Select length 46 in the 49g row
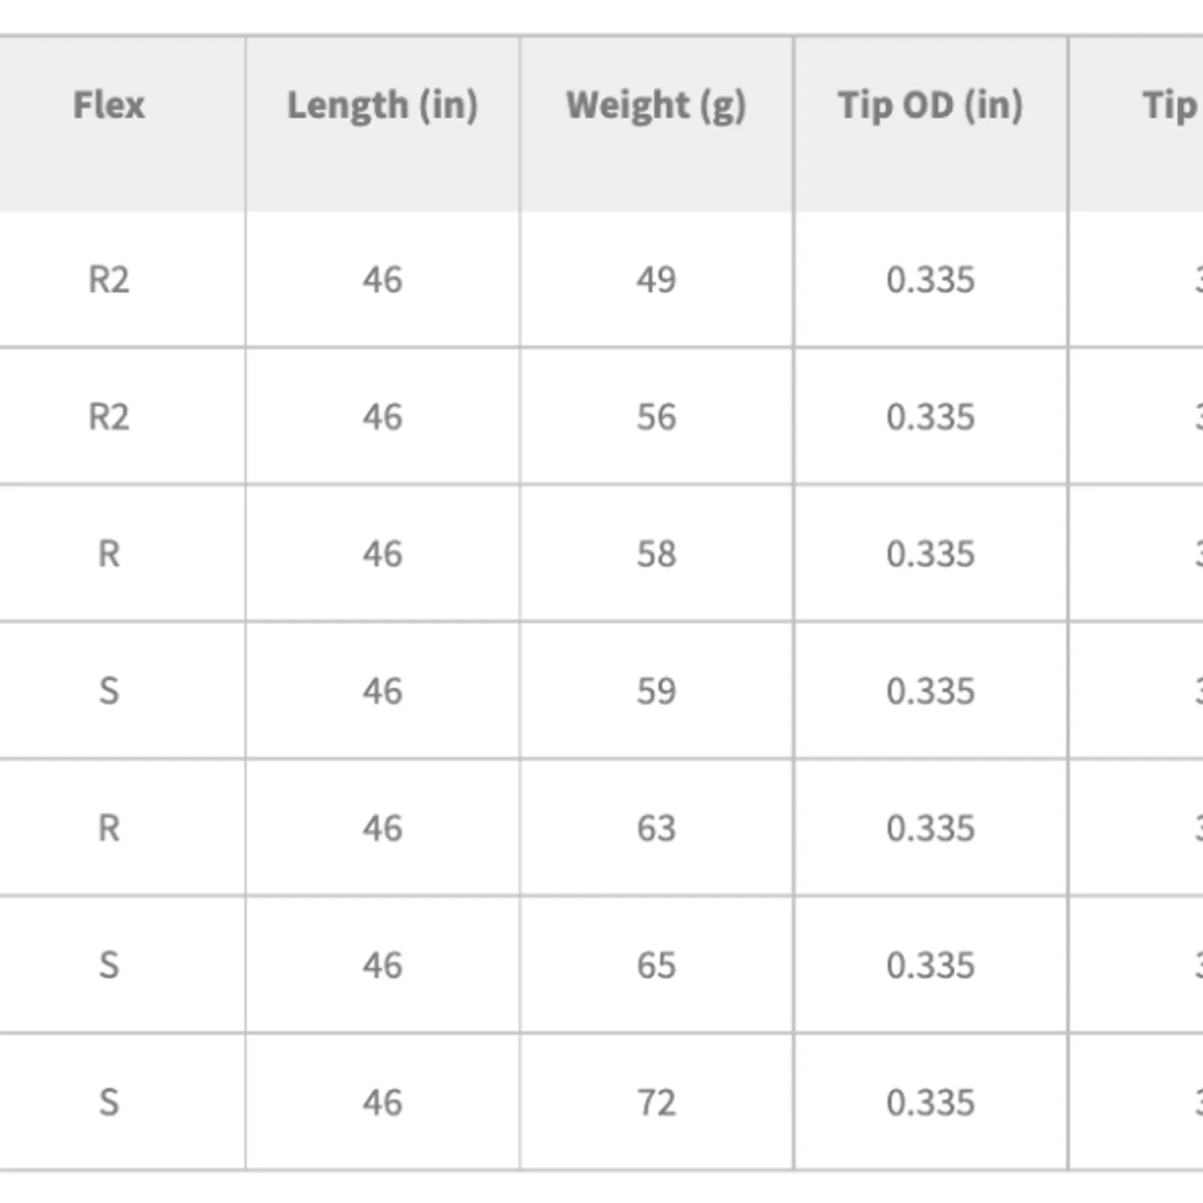Image resolution: width=1203 pixels, height=1203 pixels. coord(383,280)
